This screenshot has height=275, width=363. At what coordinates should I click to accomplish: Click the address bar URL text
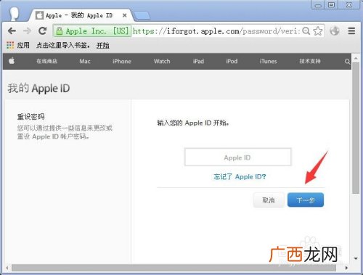point(216,31)
